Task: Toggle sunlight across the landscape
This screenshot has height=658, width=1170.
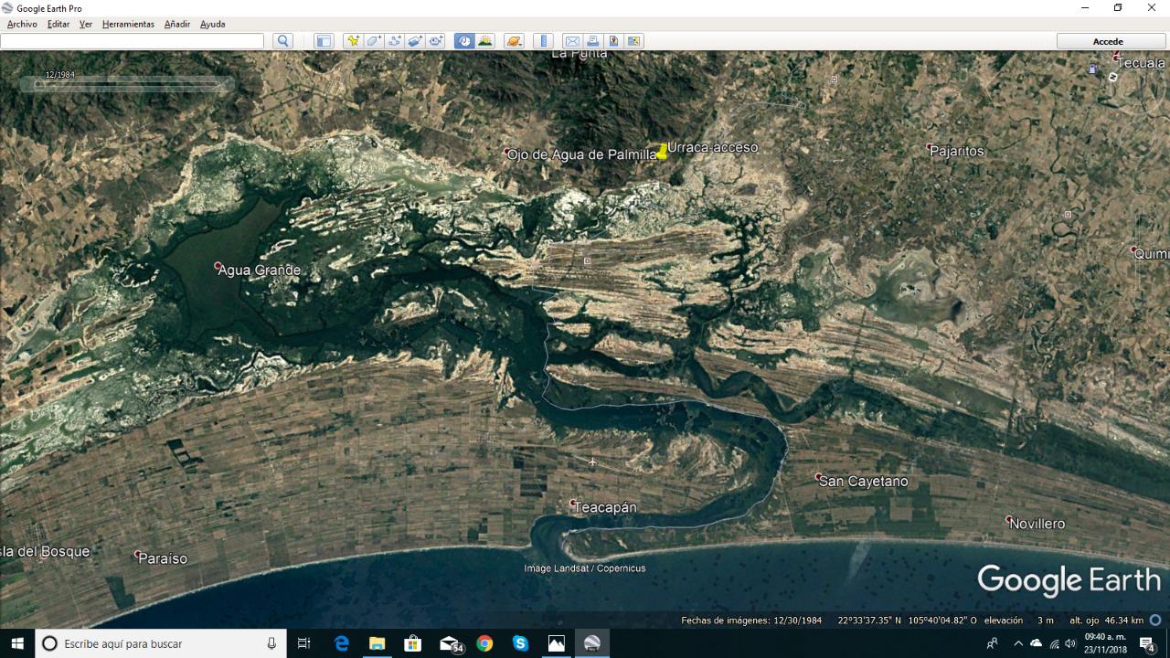Action: [x=485, y=41]
